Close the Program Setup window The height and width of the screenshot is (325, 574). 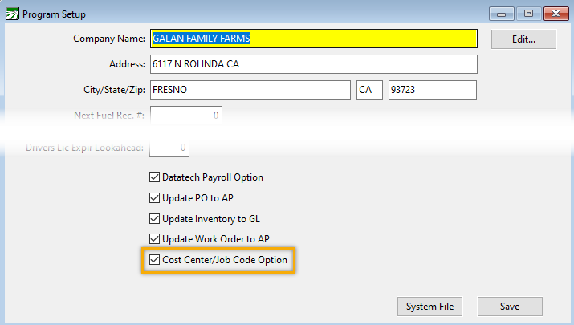click(x=553, y=14)
